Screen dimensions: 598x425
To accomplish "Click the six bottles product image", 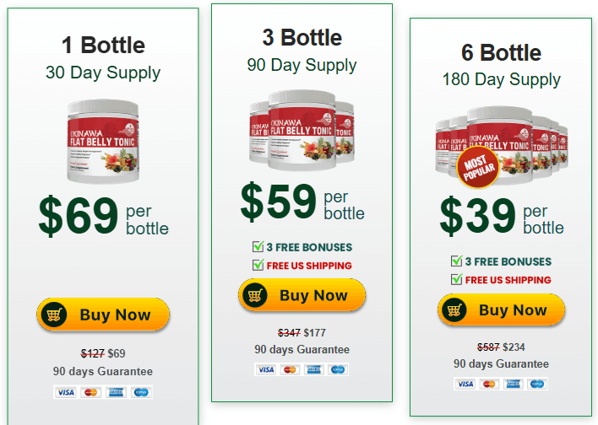I will pyautogui.click(x=502, y=140).
